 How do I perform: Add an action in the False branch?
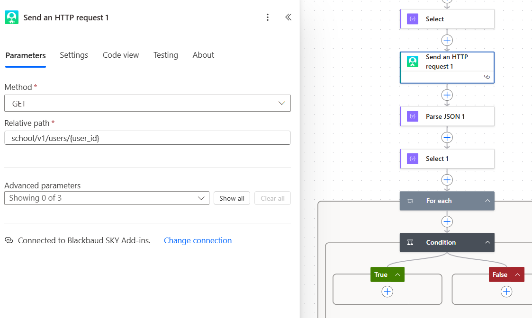click(506, 291)
